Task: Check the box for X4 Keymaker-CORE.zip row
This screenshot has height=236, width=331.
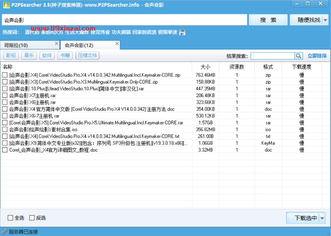Action: (x=5, y=75)
